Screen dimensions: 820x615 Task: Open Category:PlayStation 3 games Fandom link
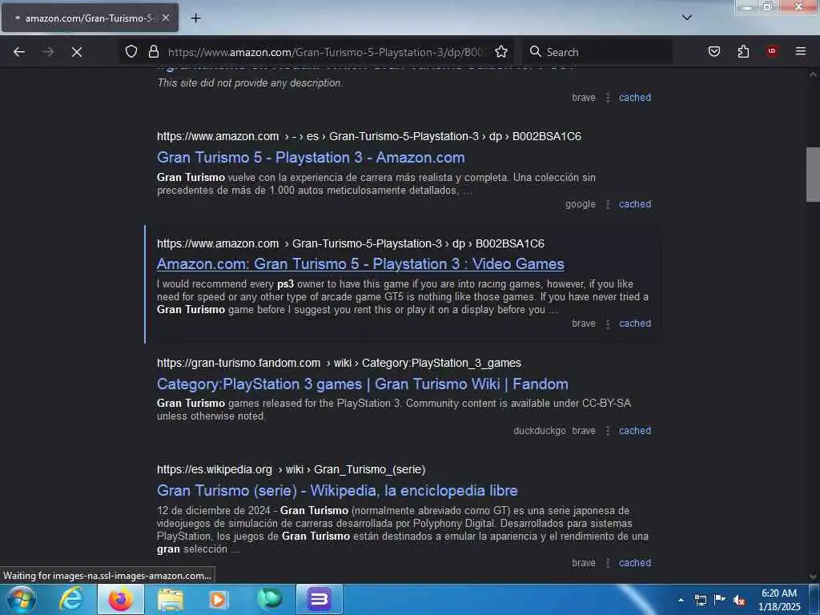pyautogui.click(x=363, y=384)
